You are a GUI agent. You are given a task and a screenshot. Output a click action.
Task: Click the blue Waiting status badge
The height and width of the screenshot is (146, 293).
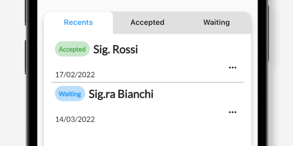[70, 94]
